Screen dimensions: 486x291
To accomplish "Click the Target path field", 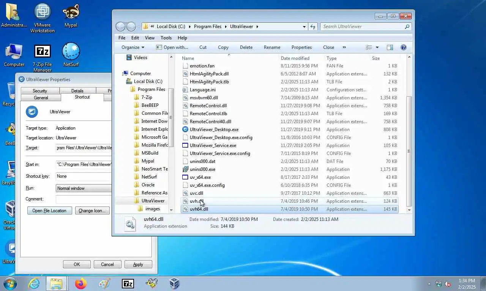I will pos(84,148).
